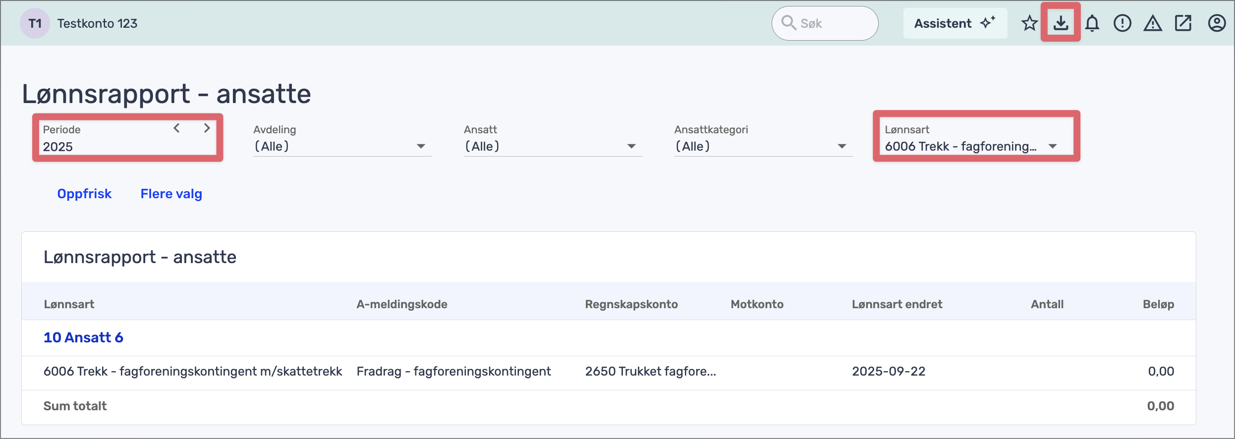Click the circled exclamation info icon
The width and height of the screenshot is (1235, 439).
pyautogui.click(x=1123, y=23)
